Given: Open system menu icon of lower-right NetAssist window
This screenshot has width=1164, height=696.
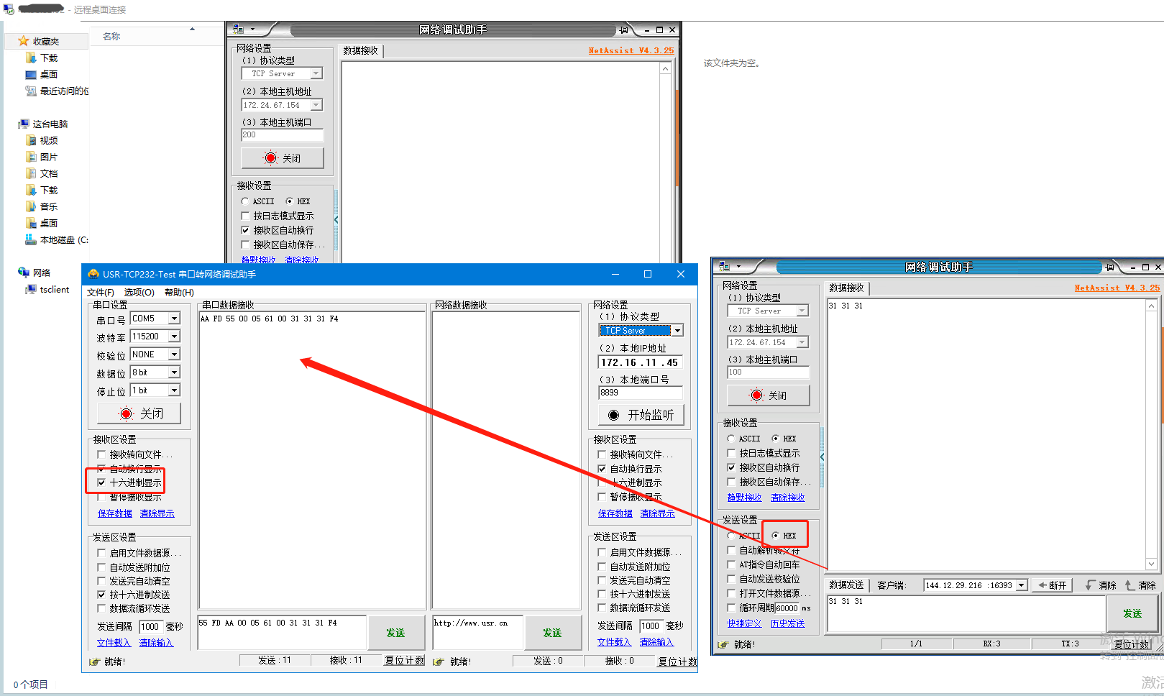Looking at the screenshot, I should [x=725, y=267].
